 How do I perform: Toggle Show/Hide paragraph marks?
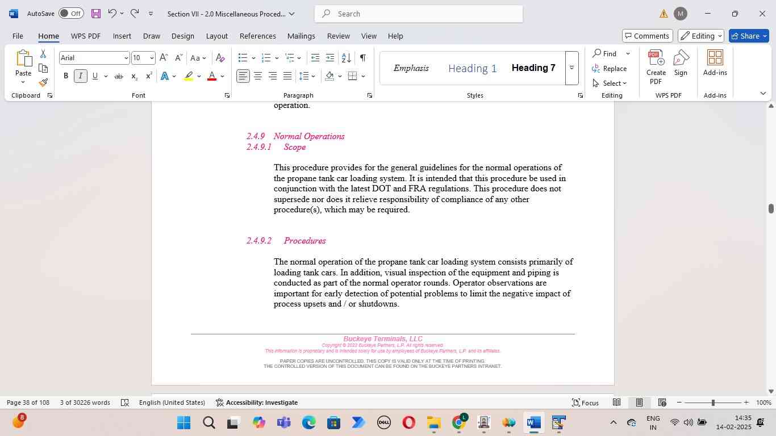click(x=363, y=58)
